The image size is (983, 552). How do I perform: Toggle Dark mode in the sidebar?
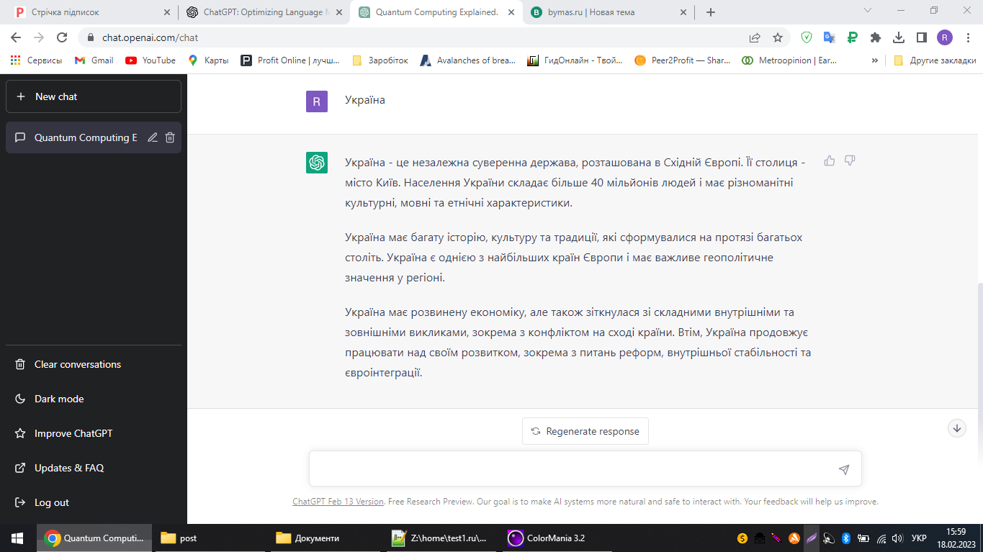tap(59, 399)
